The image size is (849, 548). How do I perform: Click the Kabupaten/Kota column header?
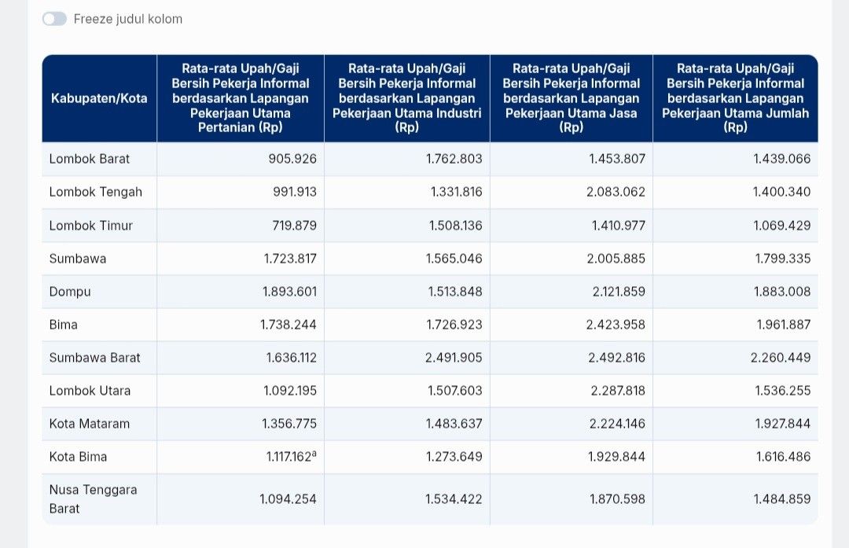pos(99,98)
